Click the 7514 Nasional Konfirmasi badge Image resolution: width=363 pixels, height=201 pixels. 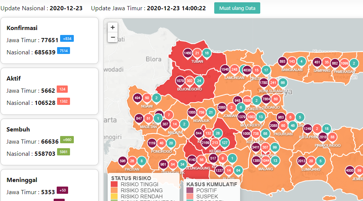pos(64,51)
